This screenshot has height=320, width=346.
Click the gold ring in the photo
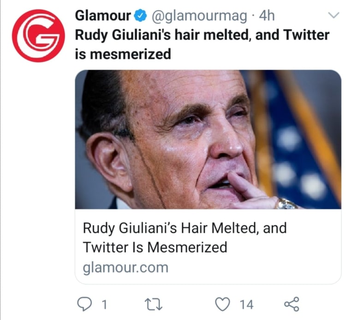286,204
